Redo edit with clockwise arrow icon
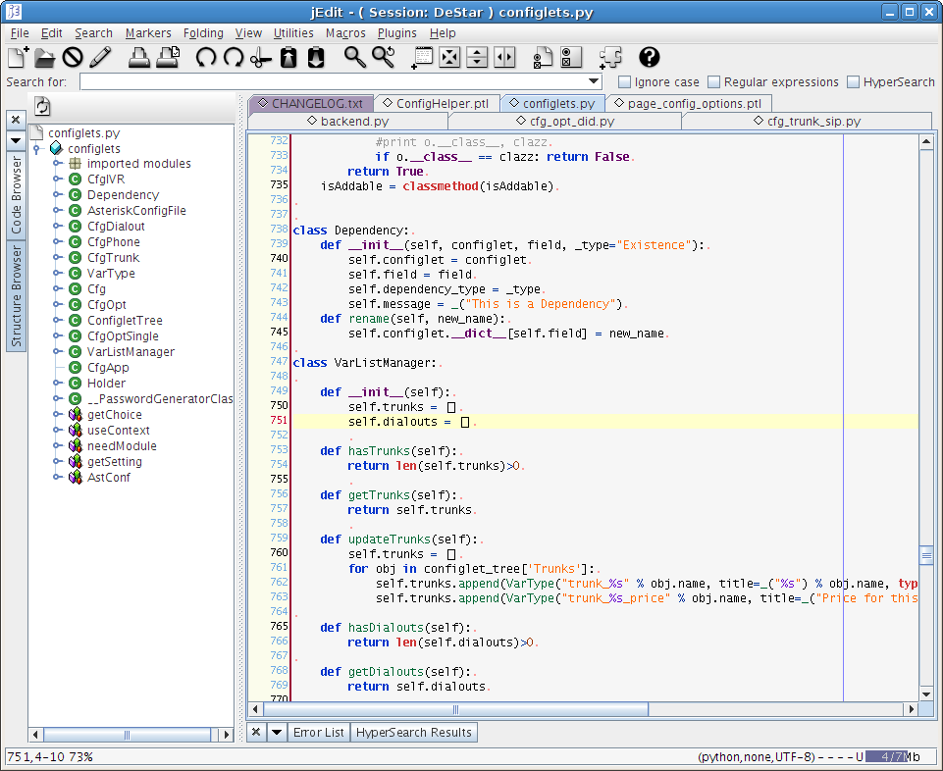The height and width of the screenshot is (771, 943). click(x=234, y=58)
